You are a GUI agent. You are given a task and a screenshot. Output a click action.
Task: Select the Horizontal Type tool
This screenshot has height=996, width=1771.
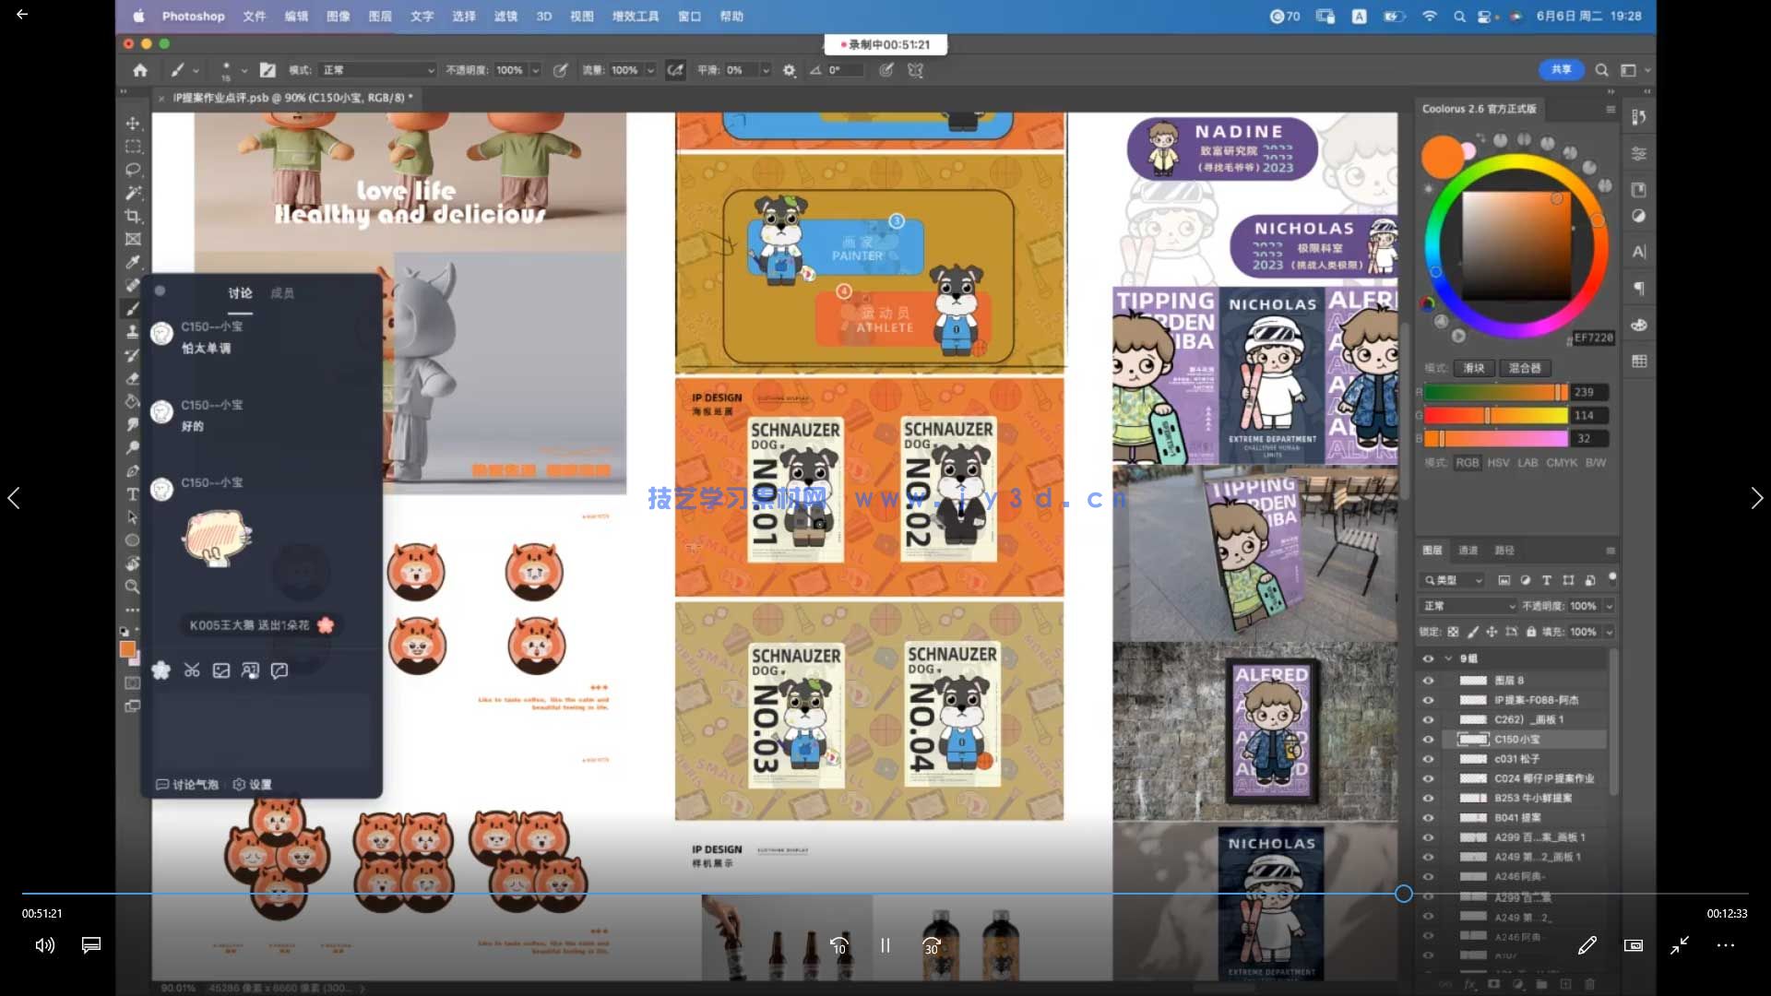133,494
